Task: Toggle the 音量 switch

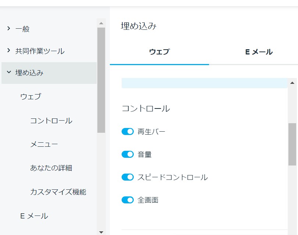Action: click(128, 154)
